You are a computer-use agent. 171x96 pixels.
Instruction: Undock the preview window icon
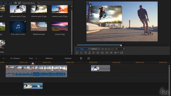pos(122,53)
